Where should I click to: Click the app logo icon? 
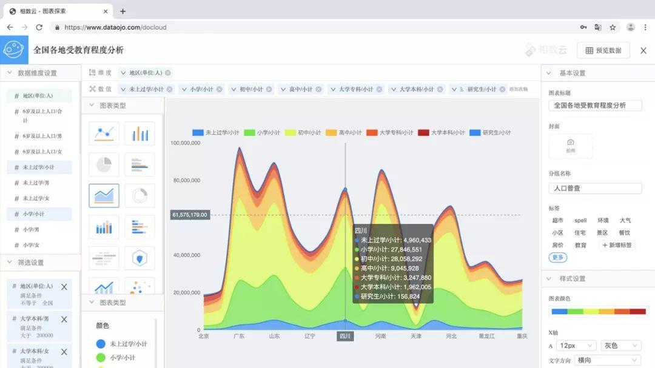pyautogui.click(x=14, y=50)
